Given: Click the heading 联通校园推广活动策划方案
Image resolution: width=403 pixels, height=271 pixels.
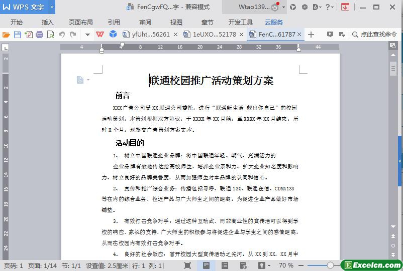Looking at the screenshot, I should pyautogui.click(x=211, y=81).
